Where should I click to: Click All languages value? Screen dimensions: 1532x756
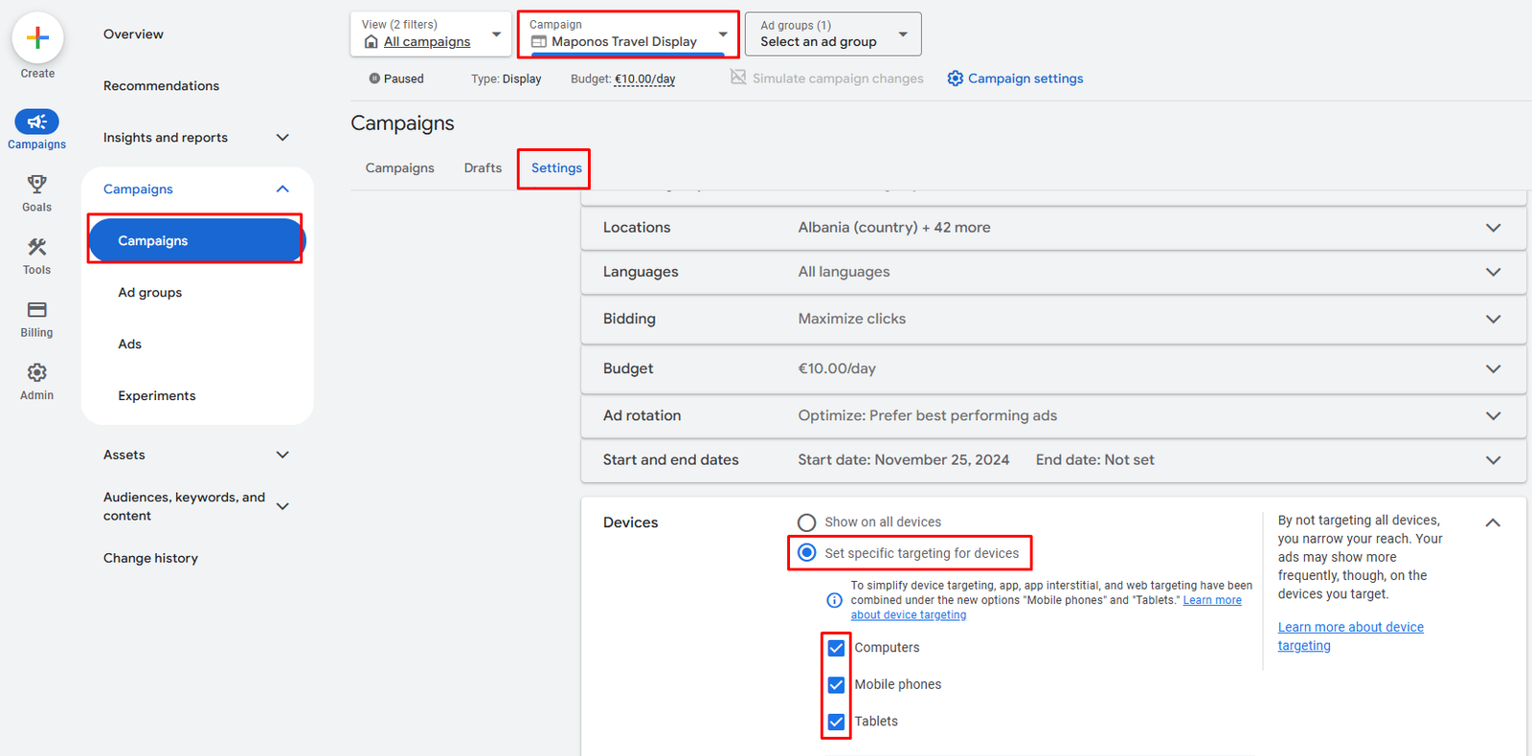[x=844, y=272]
